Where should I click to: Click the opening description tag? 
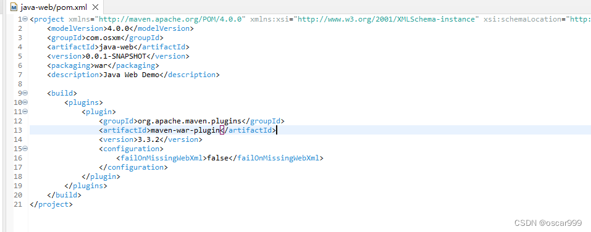75,75
